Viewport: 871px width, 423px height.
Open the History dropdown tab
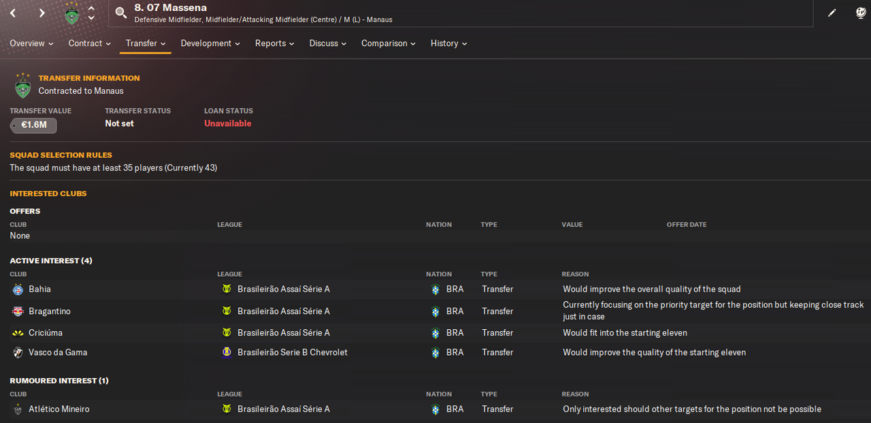click(x=449, y=44)
